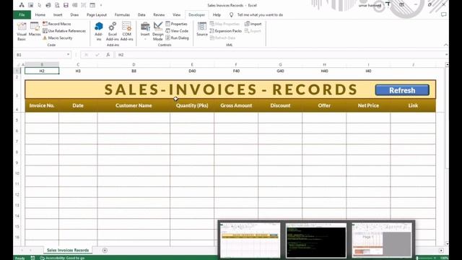Open the Excel sheet window thumbnail

tap(250, 240)
